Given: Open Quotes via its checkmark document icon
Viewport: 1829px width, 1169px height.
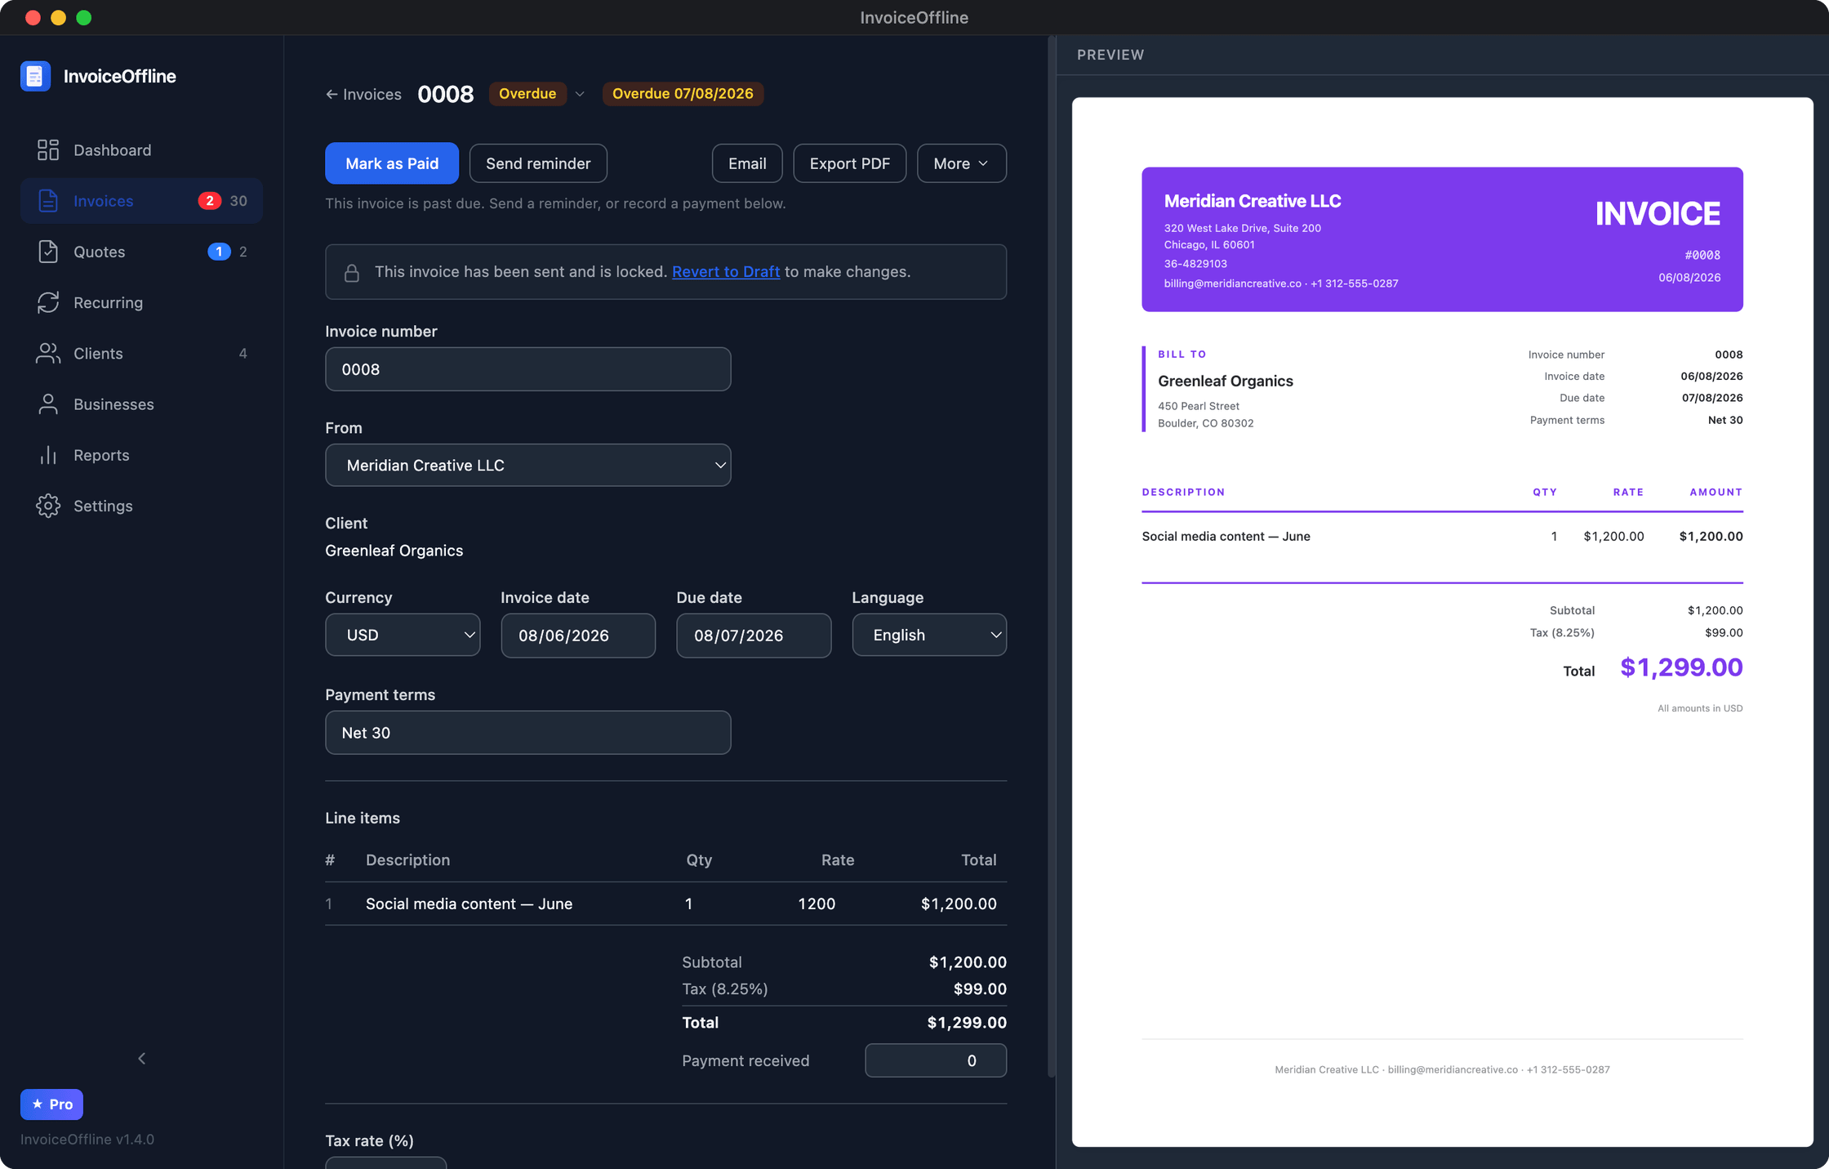Looking at the screenshot, I should 48,252.
